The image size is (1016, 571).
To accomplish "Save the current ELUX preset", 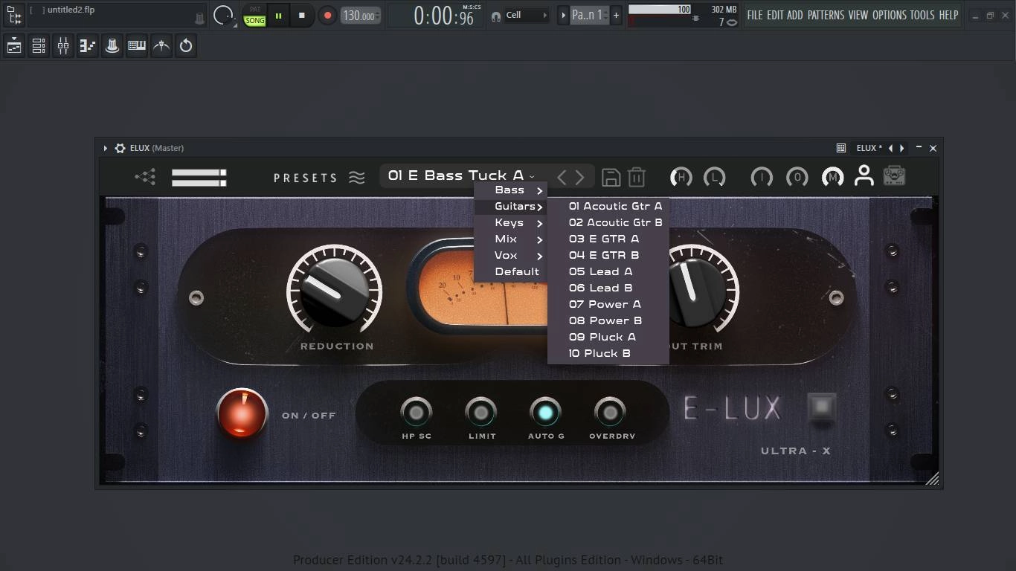I will click(611, 177).
